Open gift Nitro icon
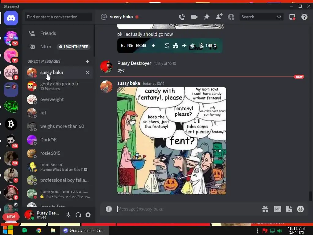Viewport: 313px width, 235px height. tap(265, 209)
